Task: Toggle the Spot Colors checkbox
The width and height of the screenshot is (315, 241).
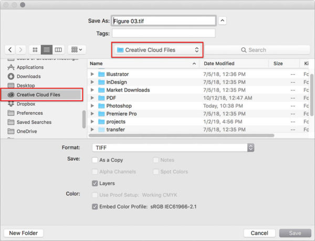Action: coord(156,172)
